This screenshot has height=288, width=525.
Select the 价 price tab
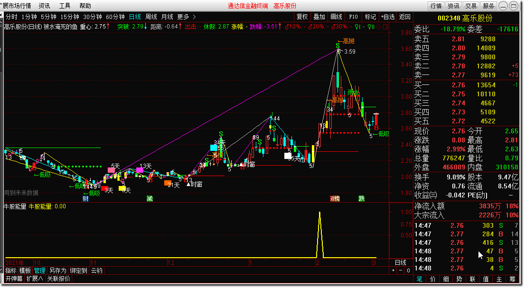(x=432, y=279)
